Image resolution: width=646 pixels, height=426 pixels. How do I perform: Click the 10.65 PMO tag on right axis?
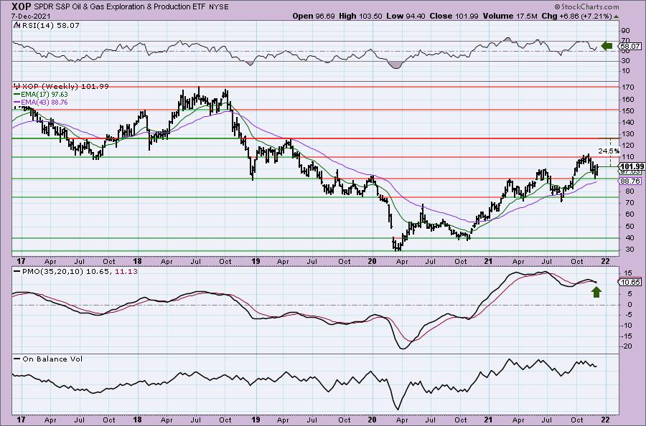[x=630, y=282]
